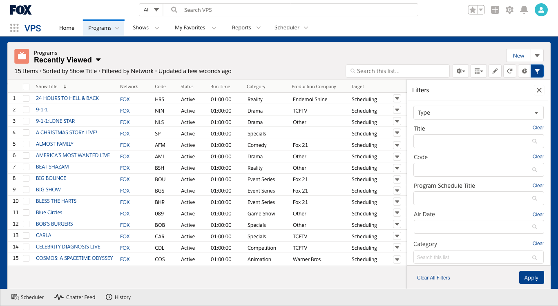Click Show Title sort arrow

[x=65, y=86]
